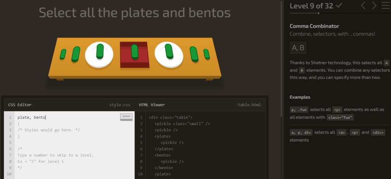
Task: Click the 'a, p, div' code example
Action: [301, 133]
